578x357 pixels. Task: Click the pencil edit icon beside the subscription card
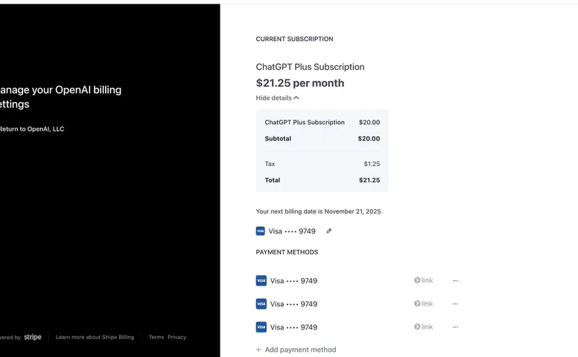click(328, 231)
